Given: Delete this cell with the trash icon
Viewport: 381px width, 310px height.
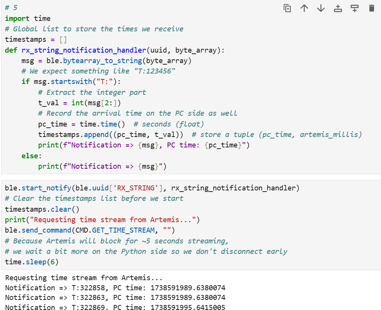Looking at the screenshot, I should pyautogui.click(x=372, y=8).
